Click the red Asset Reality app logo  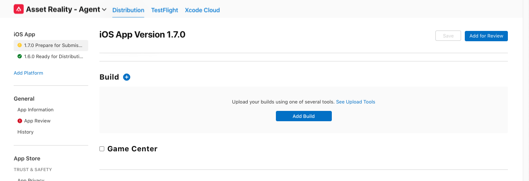click(19, 9)
